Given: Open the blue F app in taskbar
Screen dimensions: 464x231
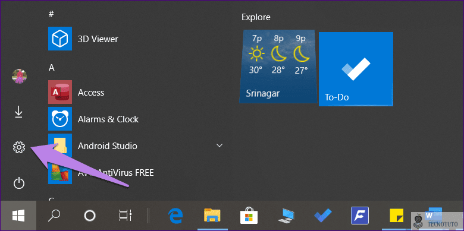Looking at the screenshot, I should coord(359,216).
